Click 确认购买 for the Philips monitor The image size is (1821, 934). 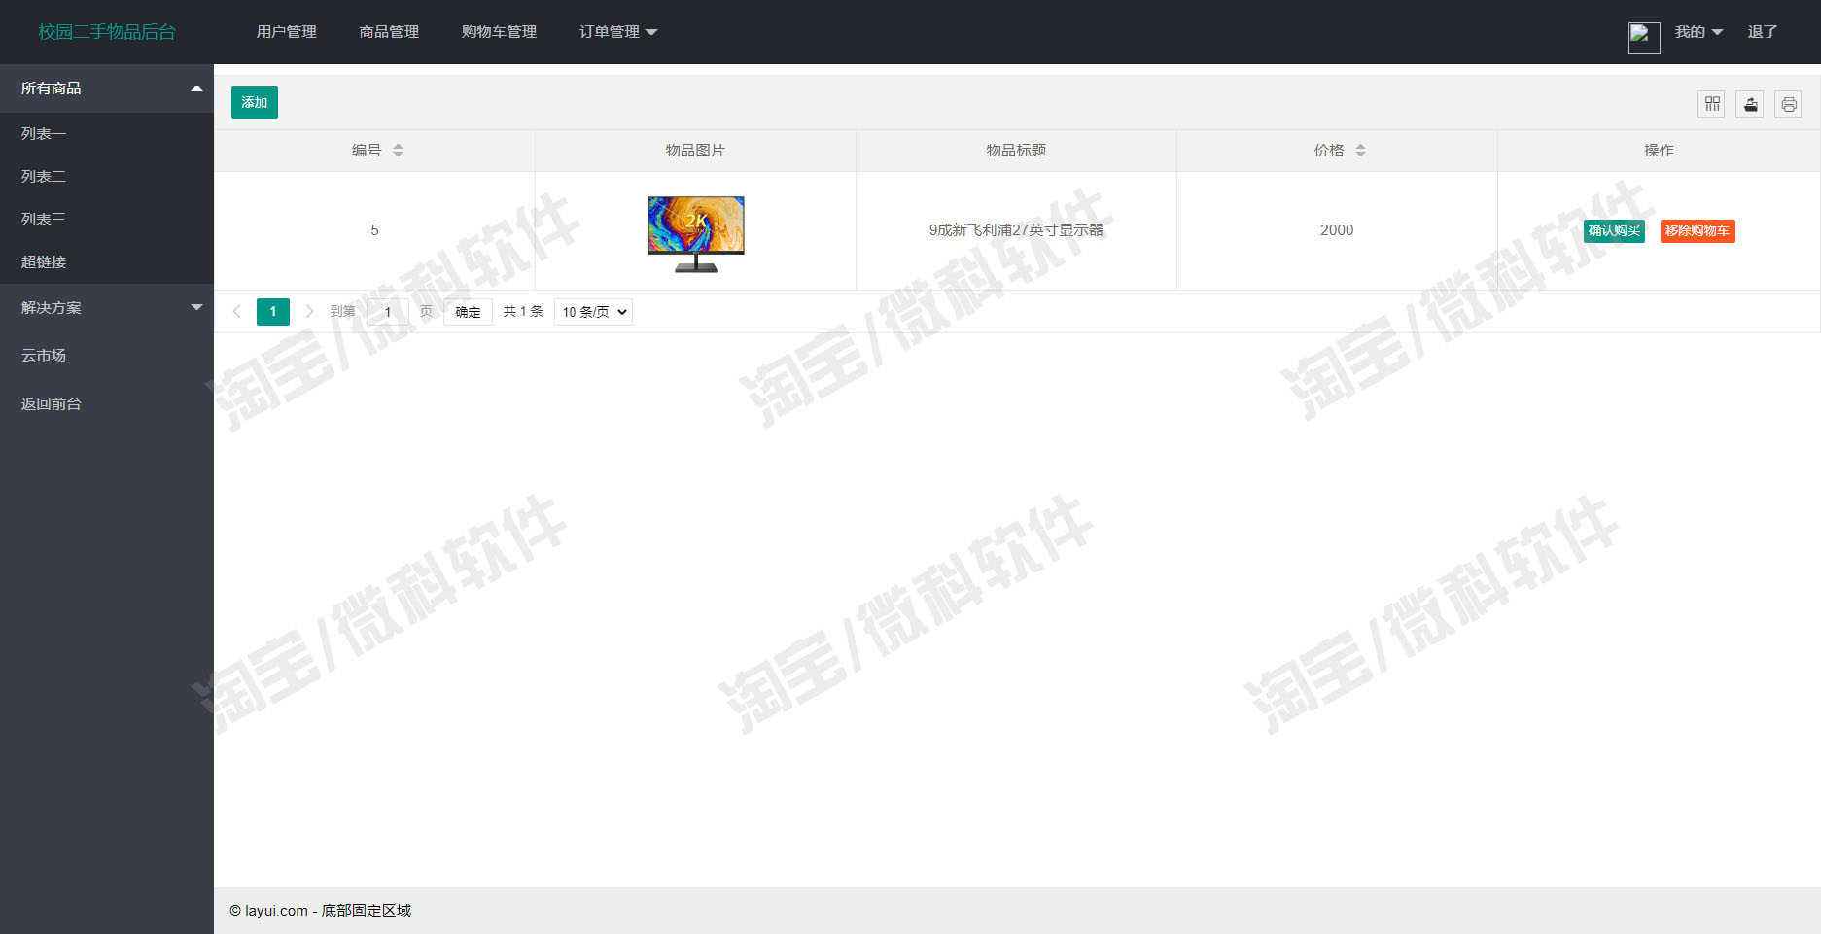(1614, 230)
